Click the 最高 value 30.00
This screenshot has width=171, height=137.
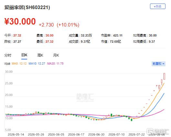point(49,36)
